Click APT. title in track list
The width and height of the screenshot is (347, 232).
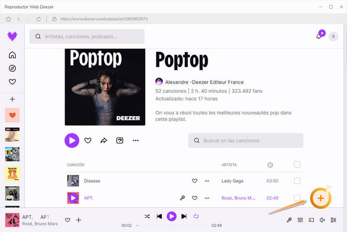pos(89,198)
